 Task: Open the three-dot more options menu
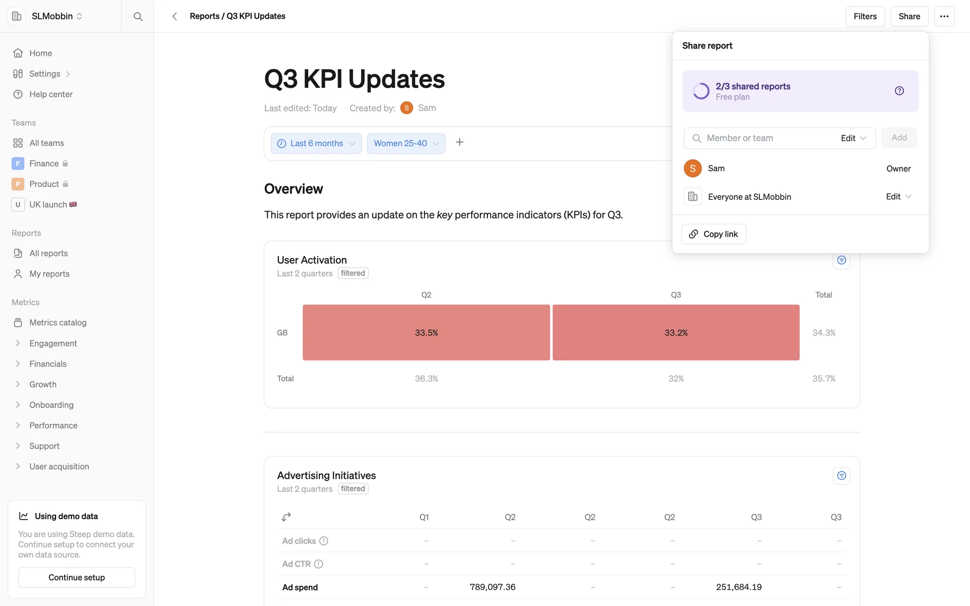point(944,16)
